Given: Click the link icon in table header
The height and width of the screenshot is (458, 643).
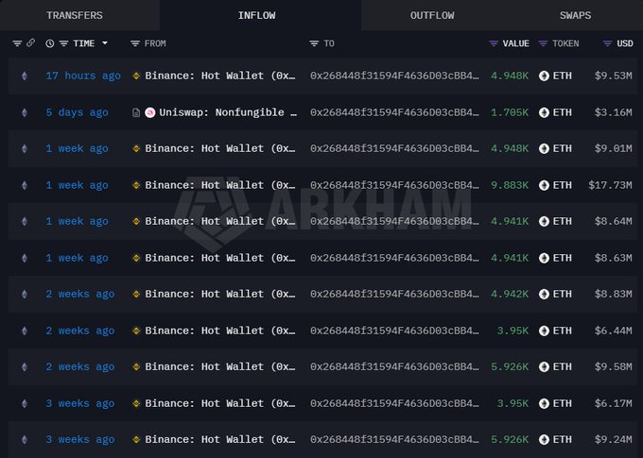Looking at the screenshot, I should (x=31, y=43).
